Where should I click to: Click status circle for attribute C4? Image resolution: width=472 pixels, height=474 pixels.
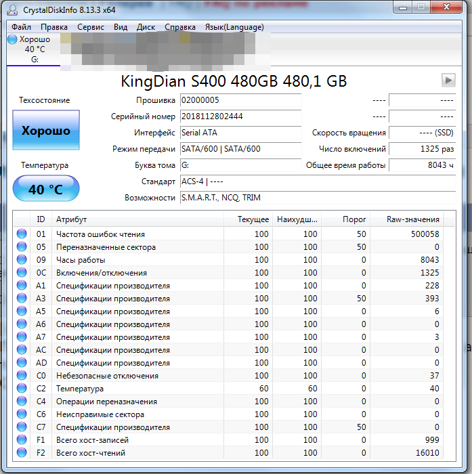coord(22,401)
